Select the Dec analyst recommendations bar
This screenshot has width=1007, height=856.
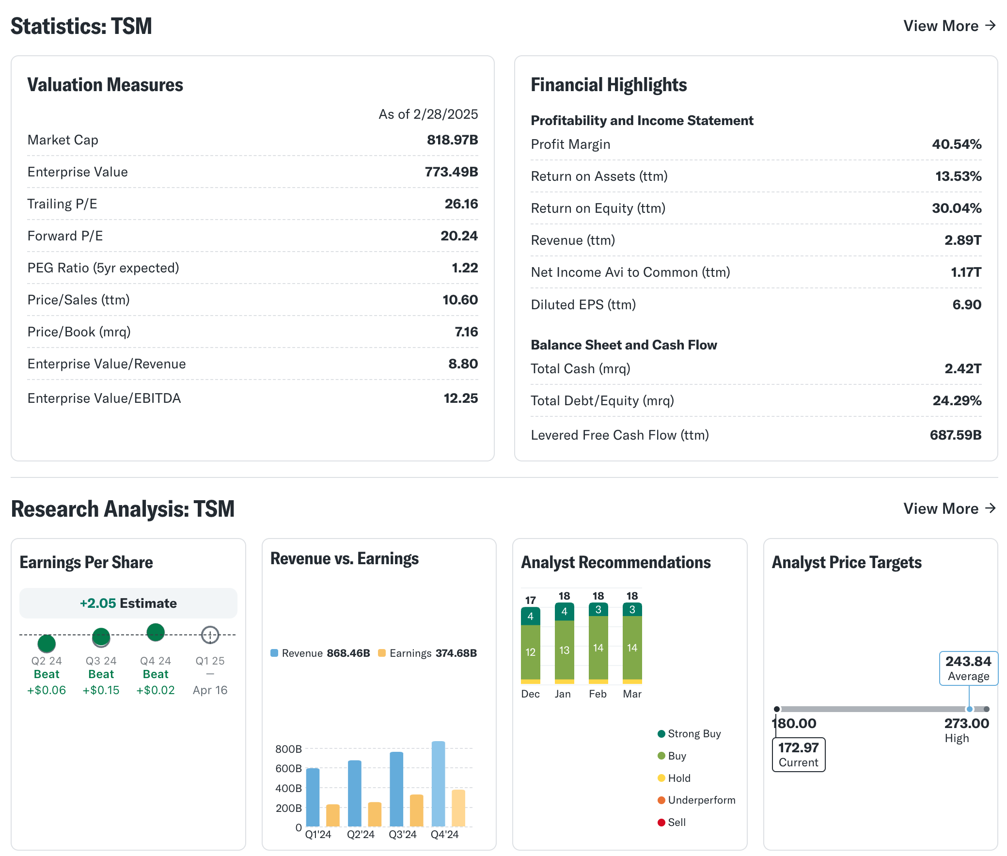click(x=530, y=646)
